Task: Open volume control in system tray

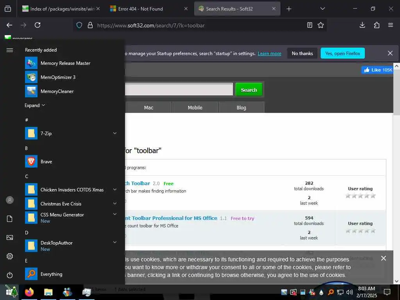Action: (350, 292)
